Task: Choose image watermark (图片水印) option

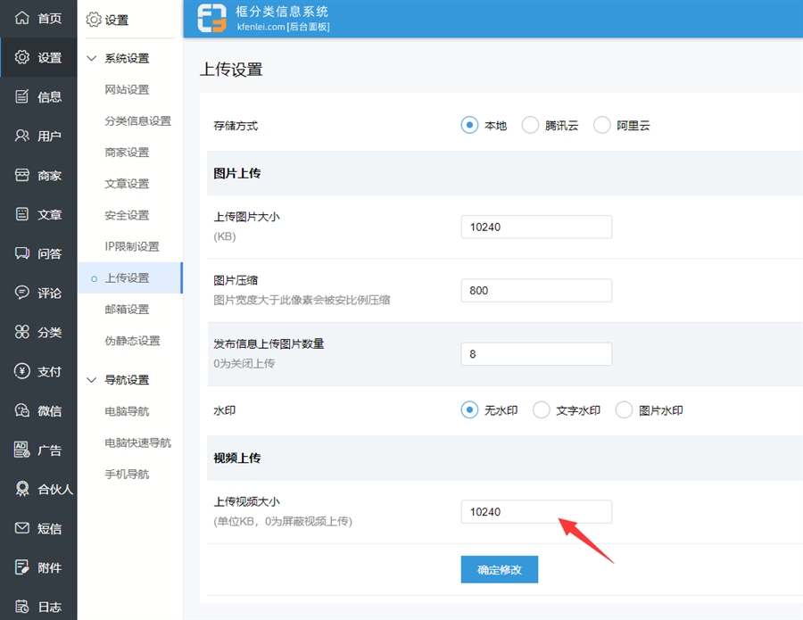Action: pos(625,410)
